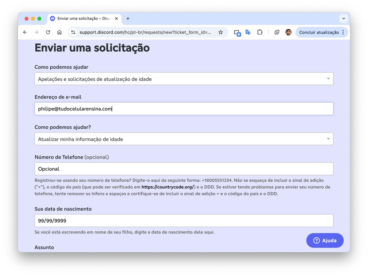368x276 pixels.
Task: Open 'Apelações e solicitações de atualização de idade' dropdown
Action: coord(184,79)
